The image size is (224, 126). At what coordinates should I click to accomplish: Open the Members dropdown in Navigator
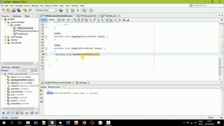(9, 71)
